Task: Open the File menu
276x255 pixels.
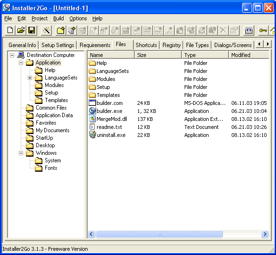Action: click(x=8, y=18)
